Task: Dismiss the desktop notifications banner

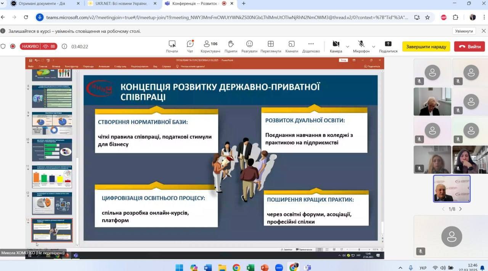Action: (483, 31)
